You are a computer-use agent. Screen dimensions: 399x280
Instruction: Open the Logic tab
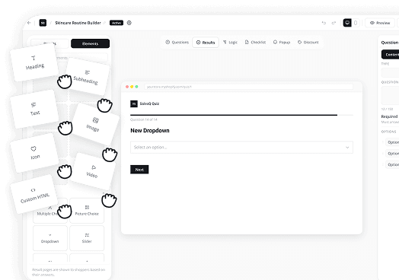point(230,42)
